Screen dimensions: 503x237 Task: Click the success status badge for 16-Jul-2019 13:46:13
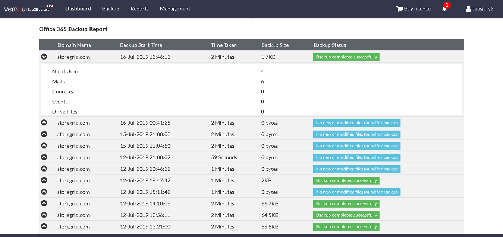pos(346,57)
